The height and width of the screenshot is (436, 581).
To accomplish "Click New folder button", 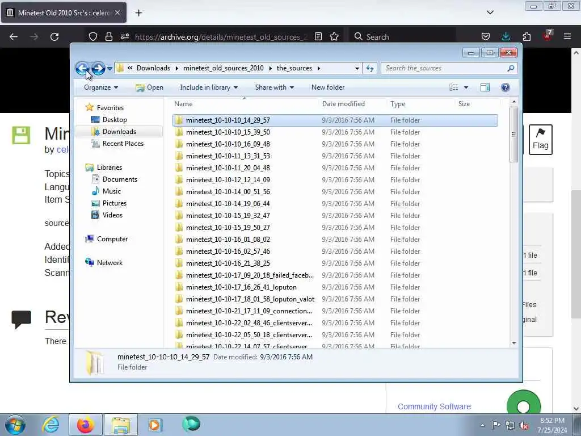I will (328, 87).
